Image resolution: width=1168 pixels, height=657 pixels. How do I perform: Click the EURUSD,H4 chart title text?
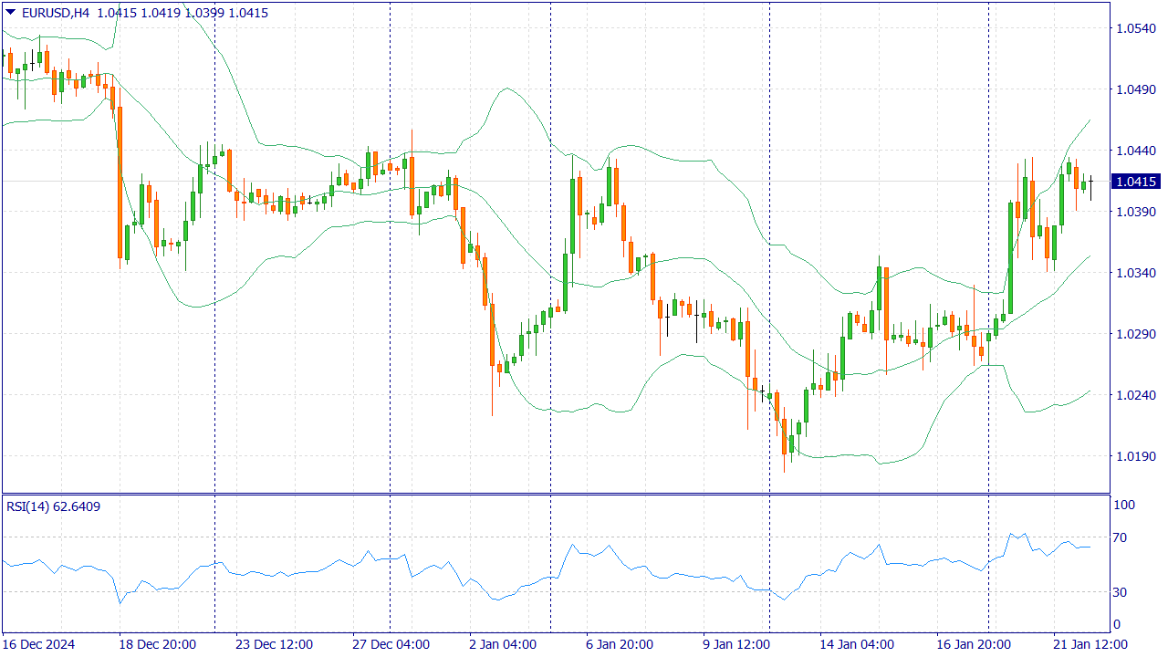[x=54, y=13]
